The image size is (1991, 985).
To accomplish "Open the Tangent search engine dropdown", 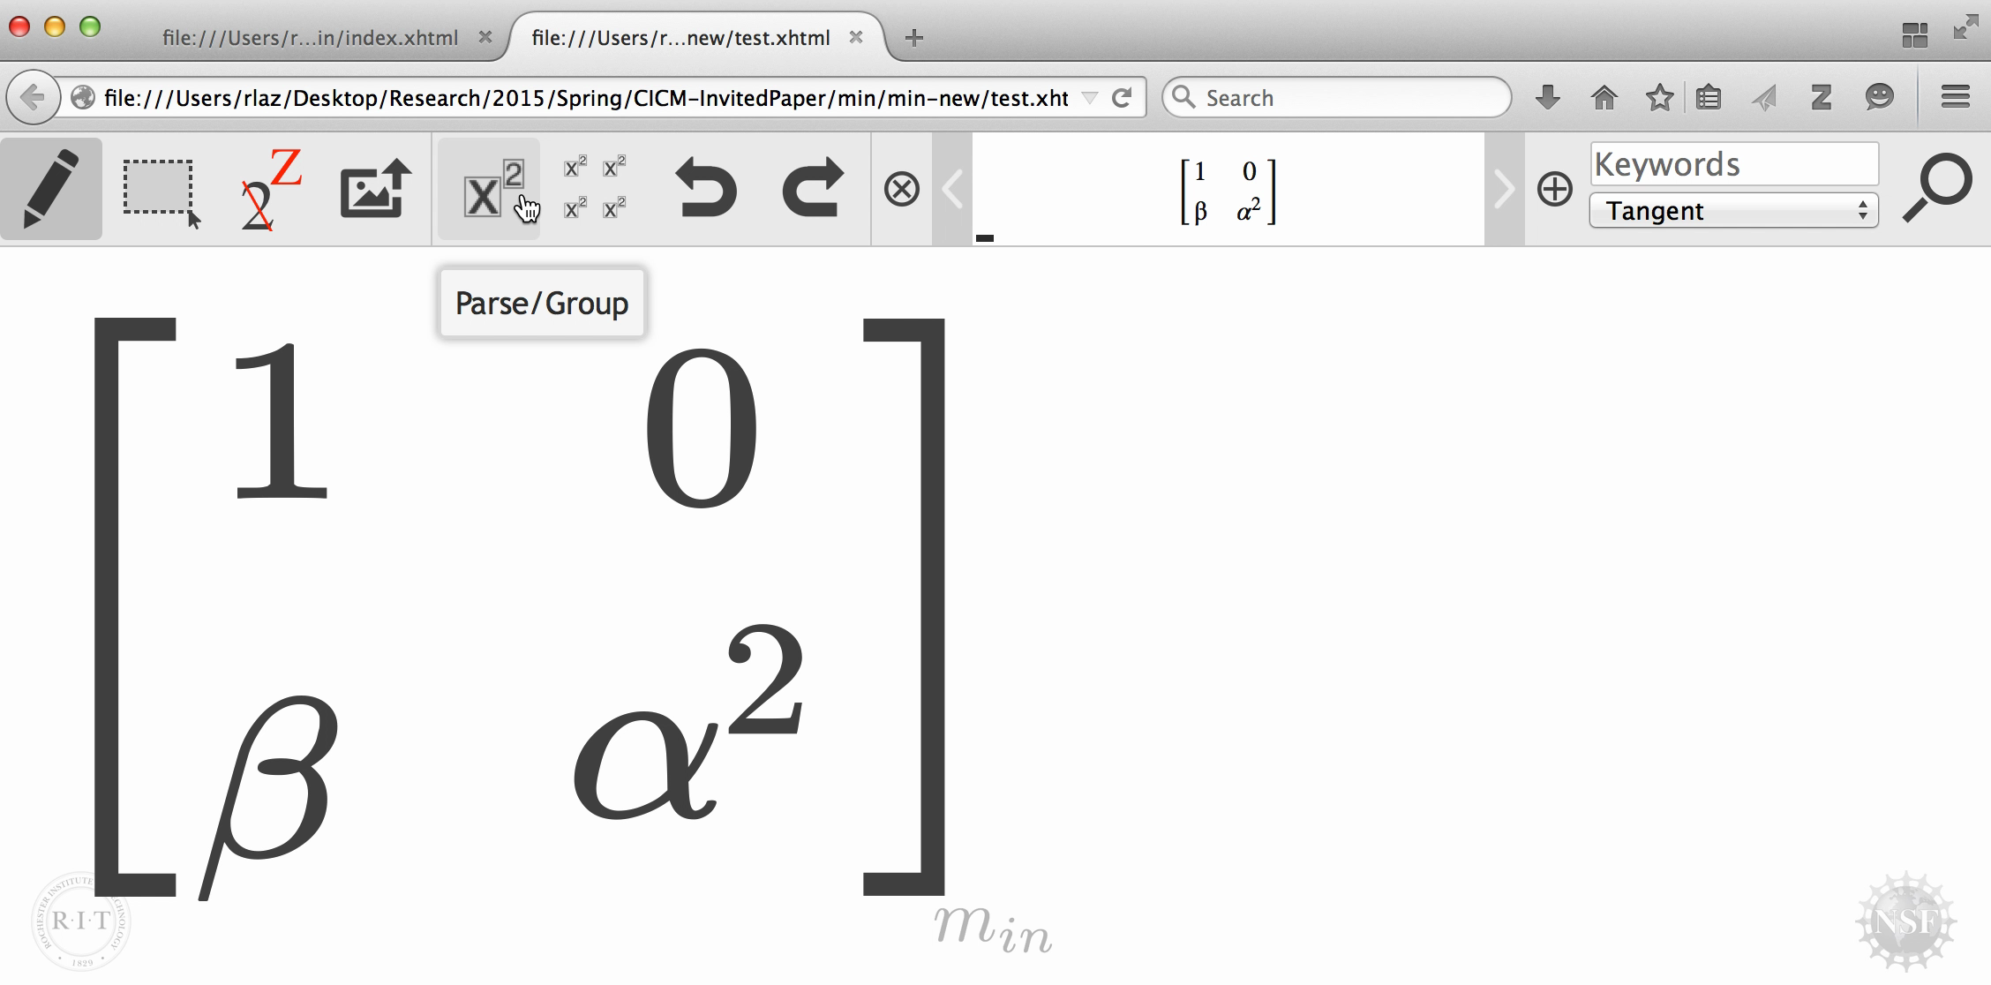I will [x=1733, y=211].
